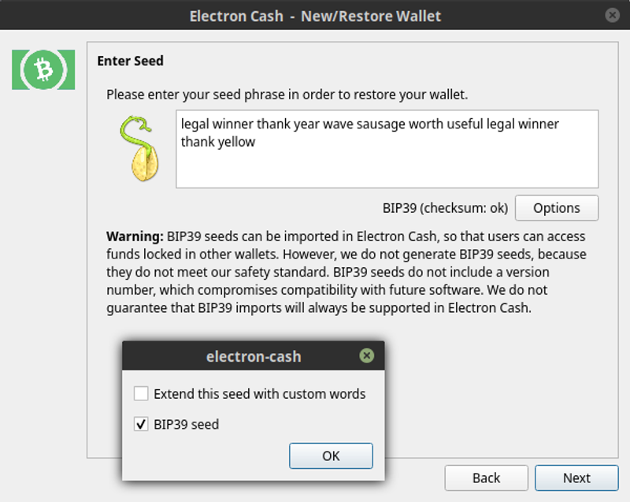Close the electron-cash options dialog
Image resolution: width=630 pixels, height=502 pixels.
pos(366,355)
